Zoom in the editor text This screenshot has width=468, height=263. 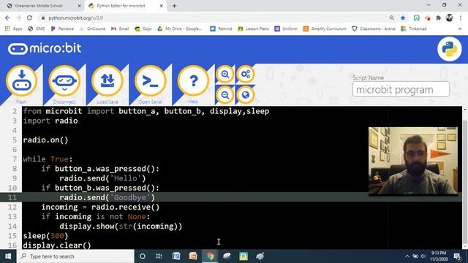tap(225, 75)
